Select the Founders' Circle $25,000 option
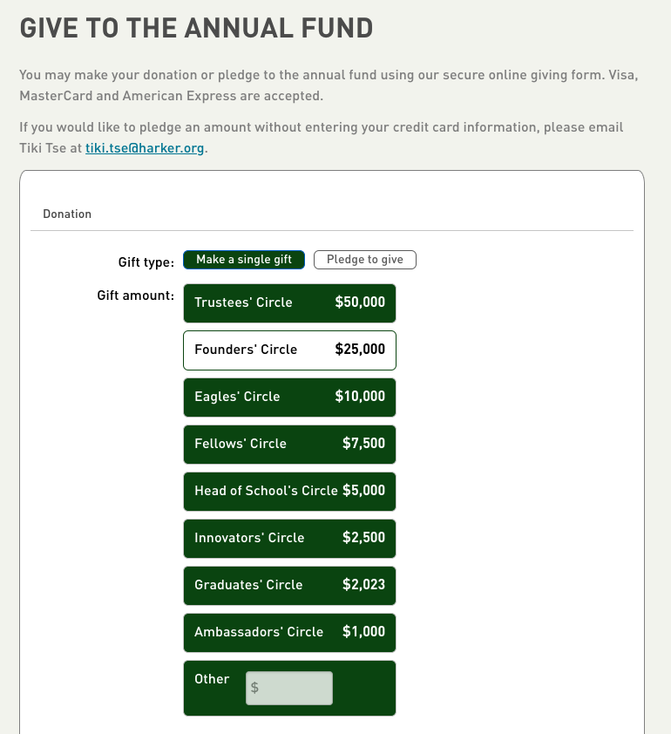This screenshot has width=671, height=734. (289, 350)
